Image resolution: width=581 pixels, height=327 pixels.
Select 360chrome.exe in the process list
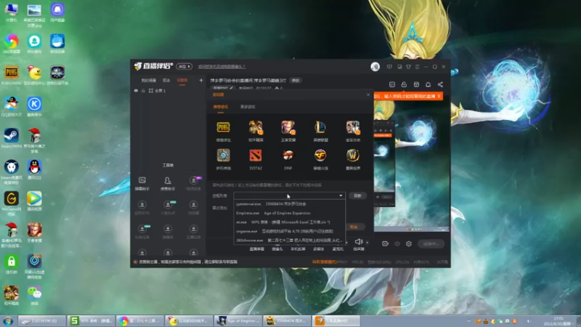point(290,241)
